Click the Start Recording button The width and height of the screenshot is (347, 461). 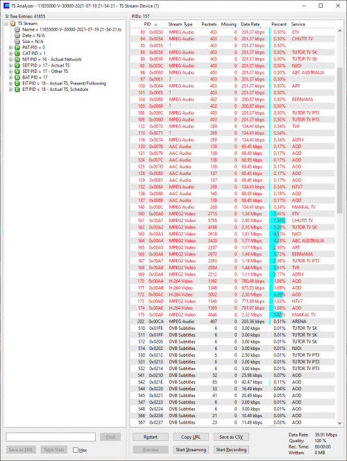click(x=231, y=449)
